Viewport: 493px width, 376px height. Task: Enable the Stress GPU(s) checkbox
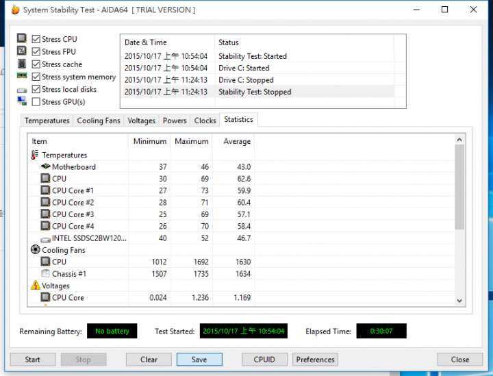coord(36,102)
